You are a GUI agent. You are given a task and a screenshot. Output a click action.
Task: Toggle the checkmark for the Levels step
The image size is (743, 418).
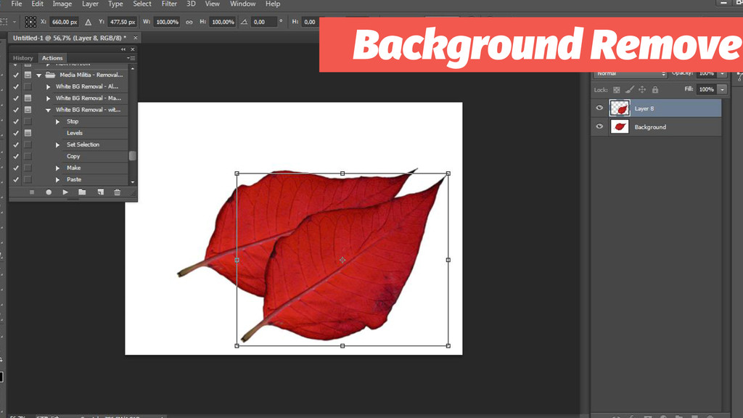coord(16,133)
